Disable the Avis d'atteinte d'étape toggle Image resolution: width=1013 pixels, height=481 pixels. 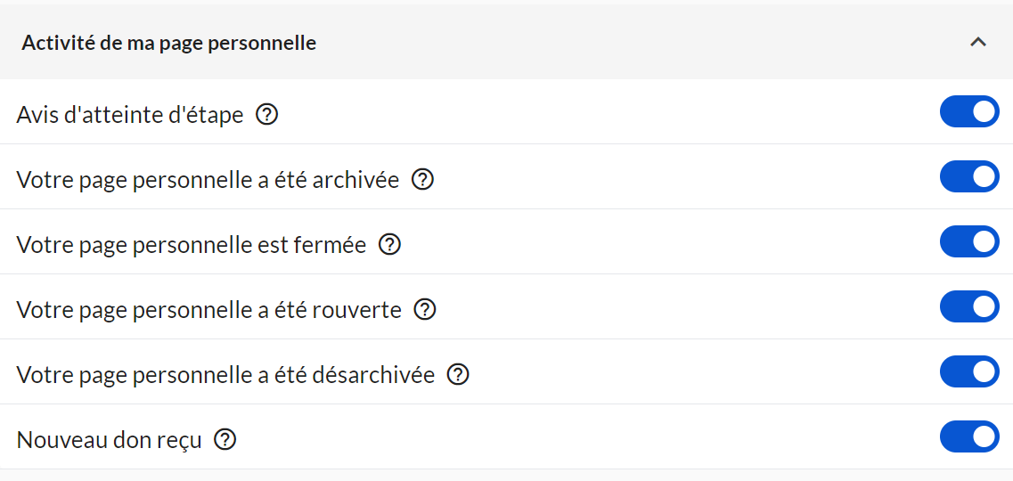(x=969, y=112)
